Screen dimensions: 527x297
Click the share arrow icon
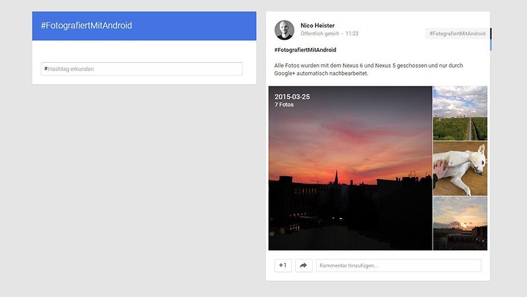point(304,265)
